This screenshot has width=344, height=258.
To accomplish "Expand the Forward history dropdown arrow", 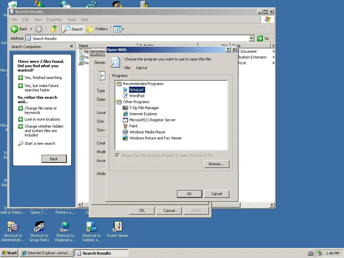I will click(x=46, y=29).
